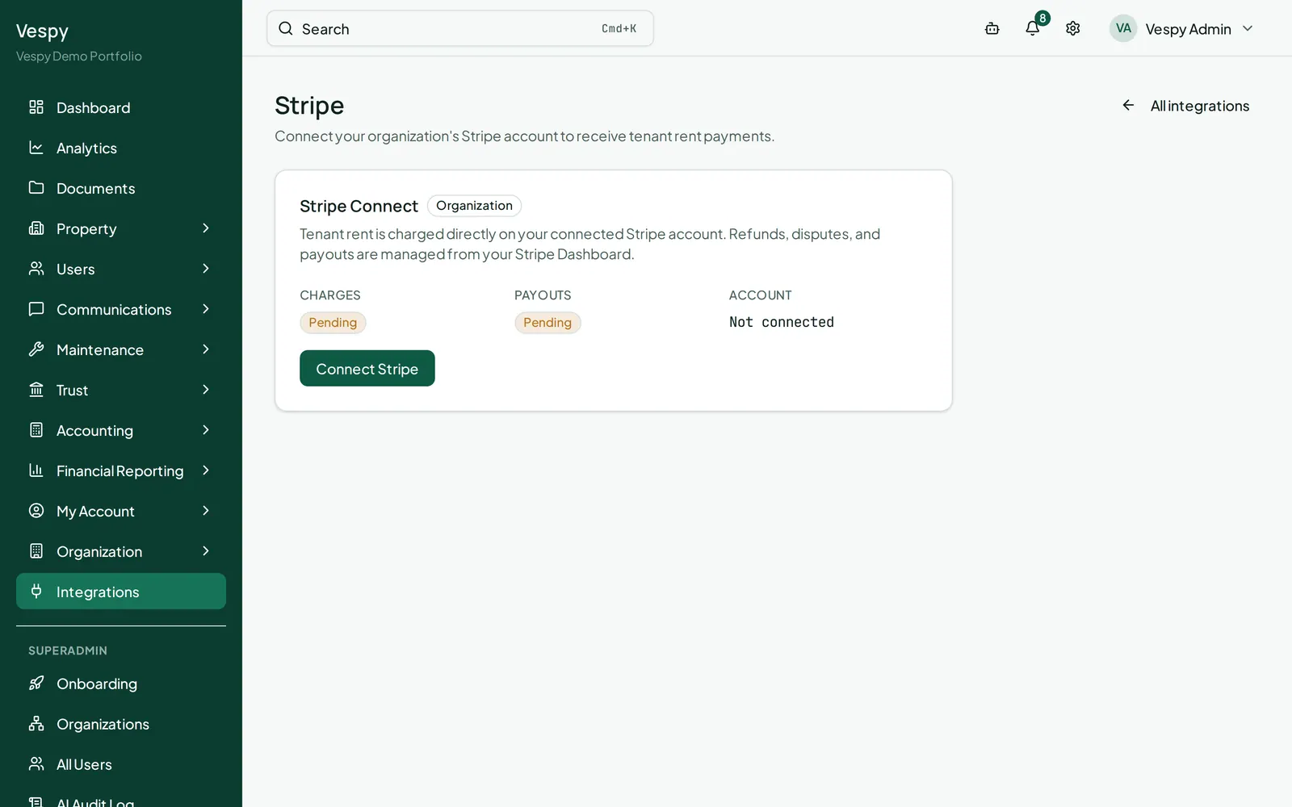Go to Dashboard in the sidebar
Image resolution: width=1292 pixels, height=807 pixels.
(121, 107)
